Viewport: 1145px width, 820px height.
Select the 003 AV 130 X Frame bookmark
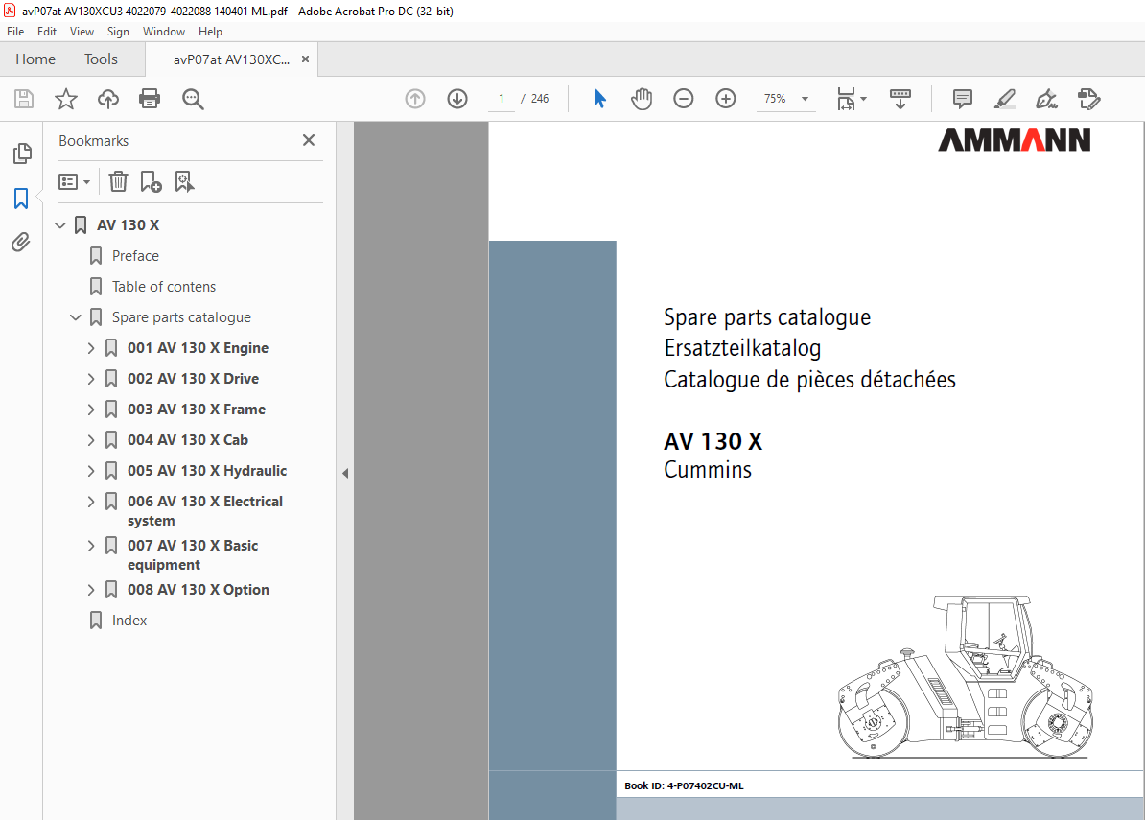[x=197, y=410]
